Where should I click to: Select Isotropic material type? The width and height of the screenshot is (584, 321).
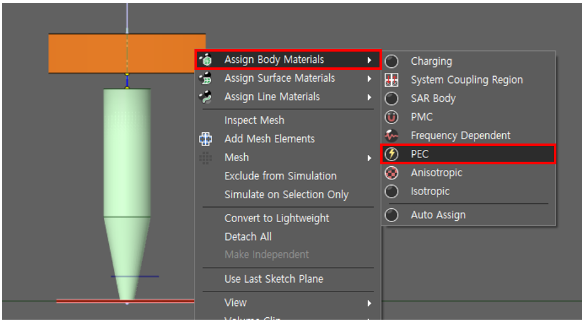click(430, 191)
